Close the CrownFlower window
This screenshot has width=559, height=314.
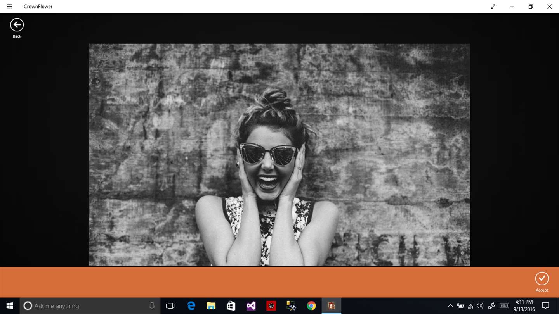[x=549, y=6]
